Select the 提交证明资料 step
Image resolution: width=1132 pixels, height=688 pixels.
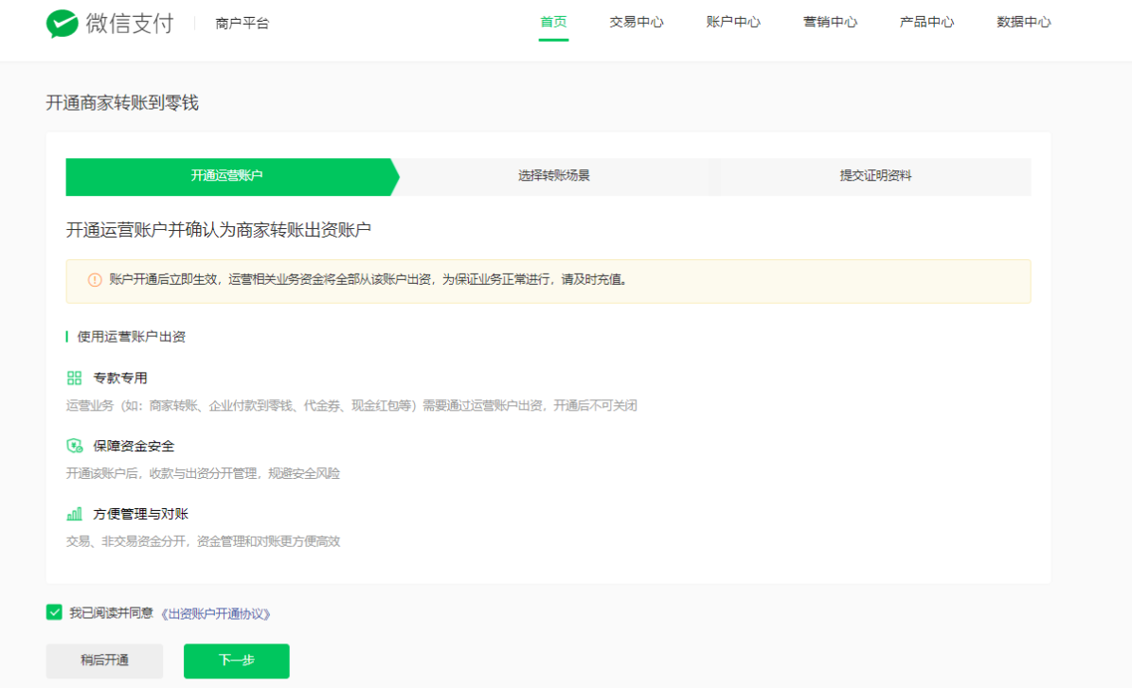(875, 176)
